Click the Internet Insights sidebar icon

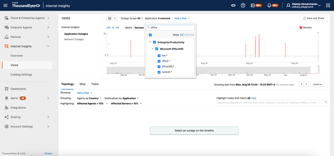6,46
